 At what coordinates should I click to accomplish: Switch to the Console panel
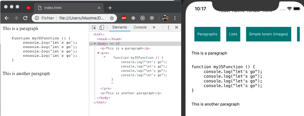pos(140,27)
